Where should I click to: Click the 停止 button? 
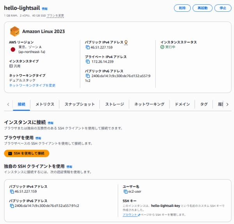[x=223, y=8]
